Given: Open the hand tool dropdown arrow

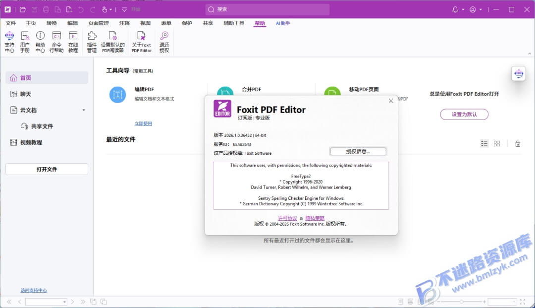Looking at the screenshot, I should (x=111, y=9).
